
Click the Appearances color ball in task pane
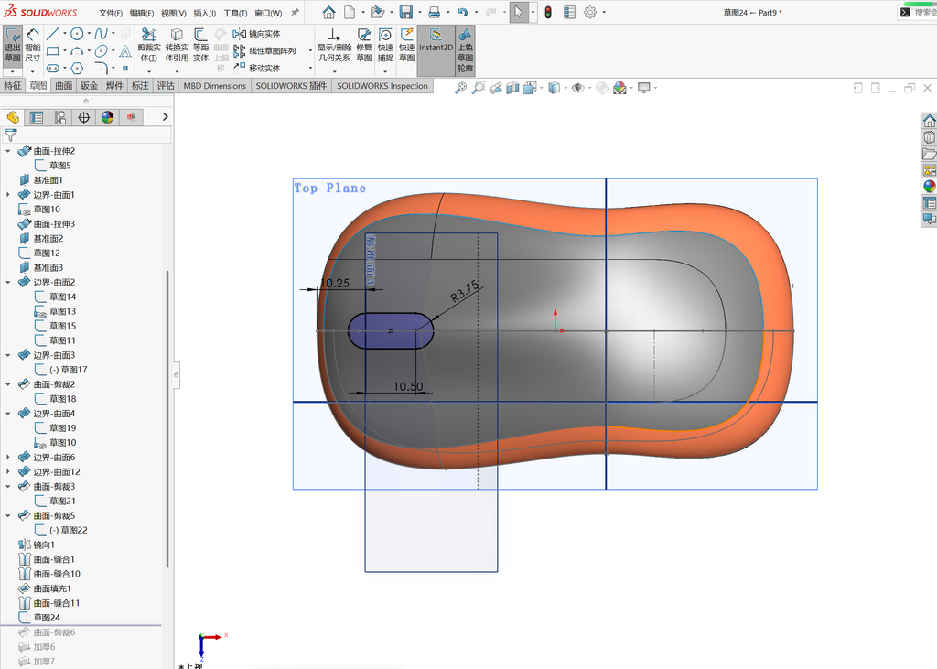930,186
